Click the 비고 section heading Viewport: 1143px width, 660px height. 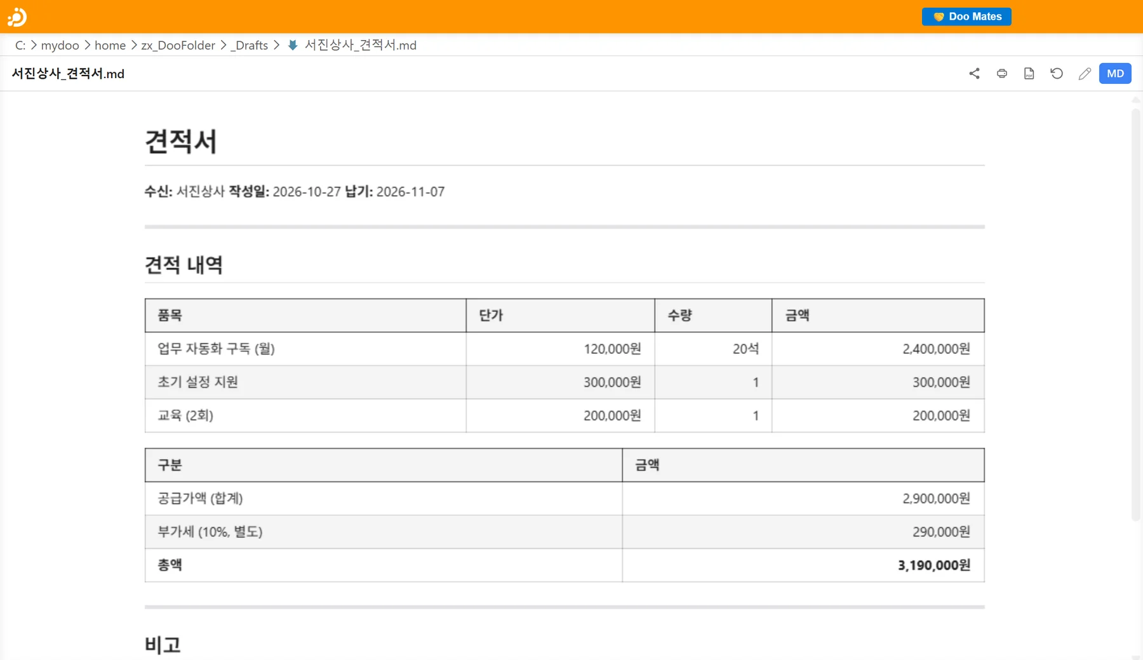163,645
